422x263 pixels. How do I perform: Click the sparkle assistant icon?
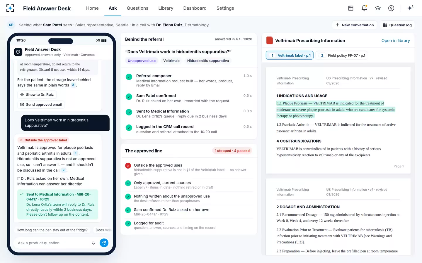point(410,8)
